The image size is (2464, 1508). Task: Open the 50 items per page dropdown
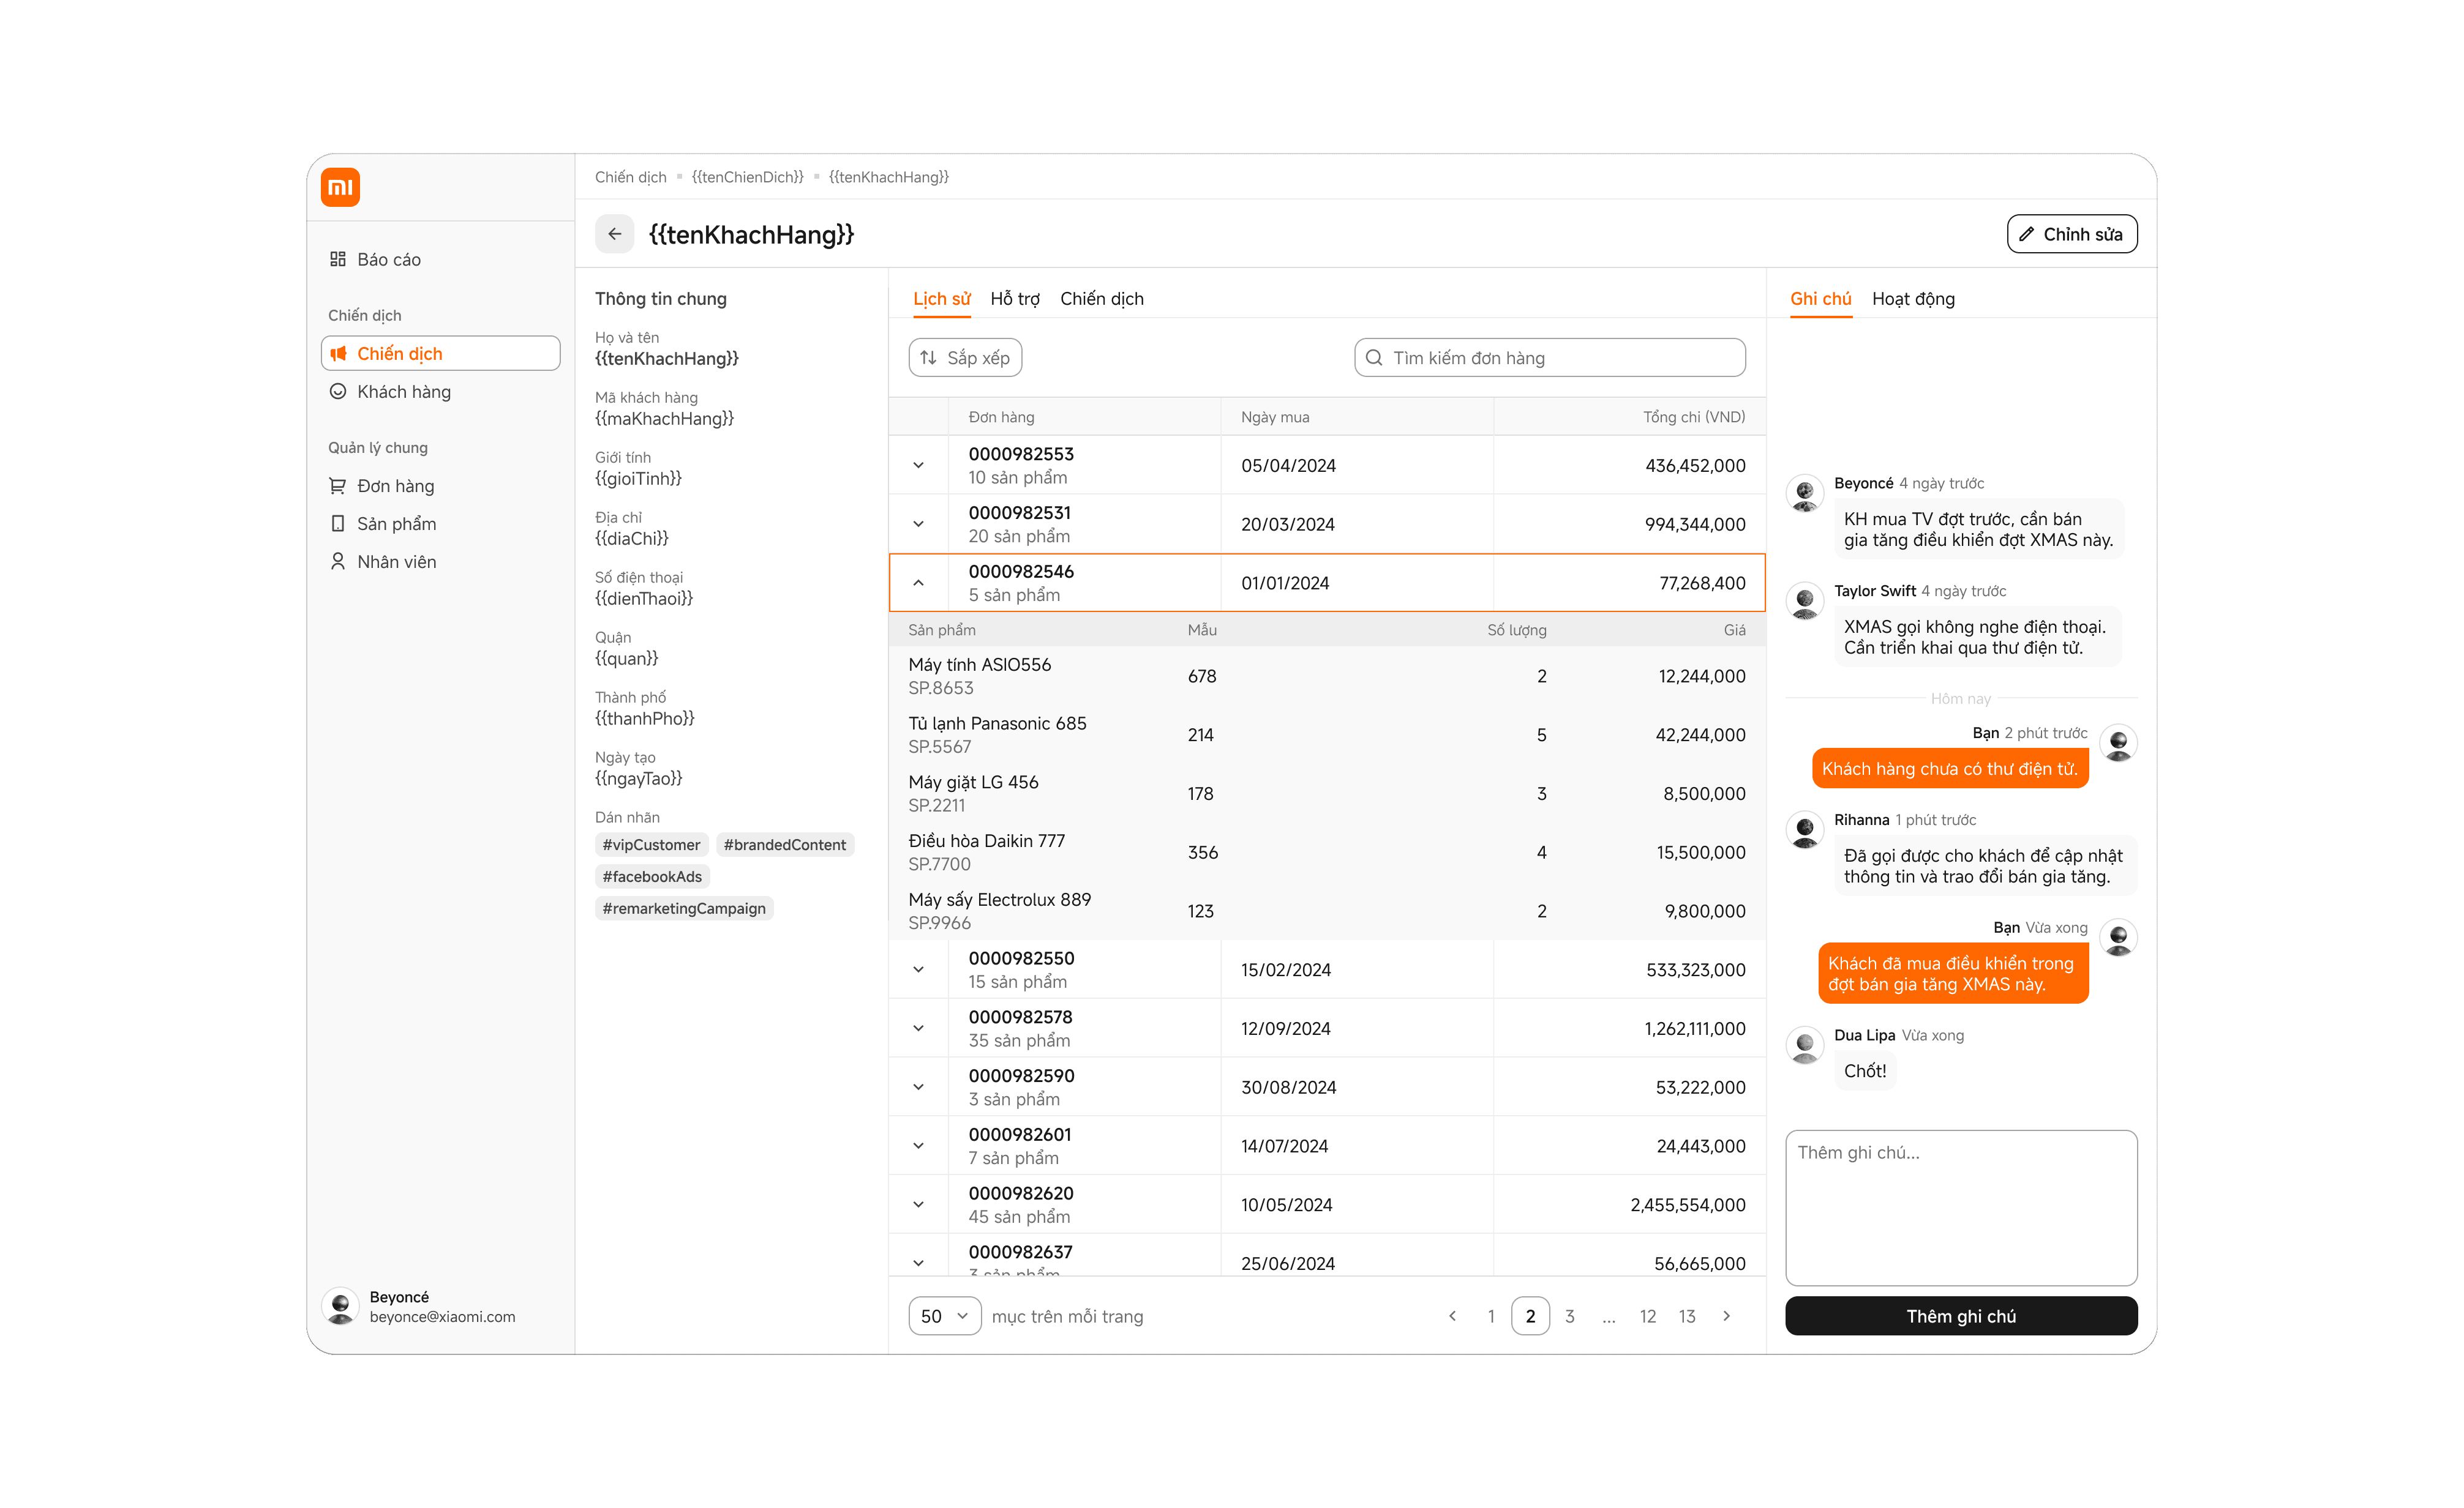point(944,1316)
